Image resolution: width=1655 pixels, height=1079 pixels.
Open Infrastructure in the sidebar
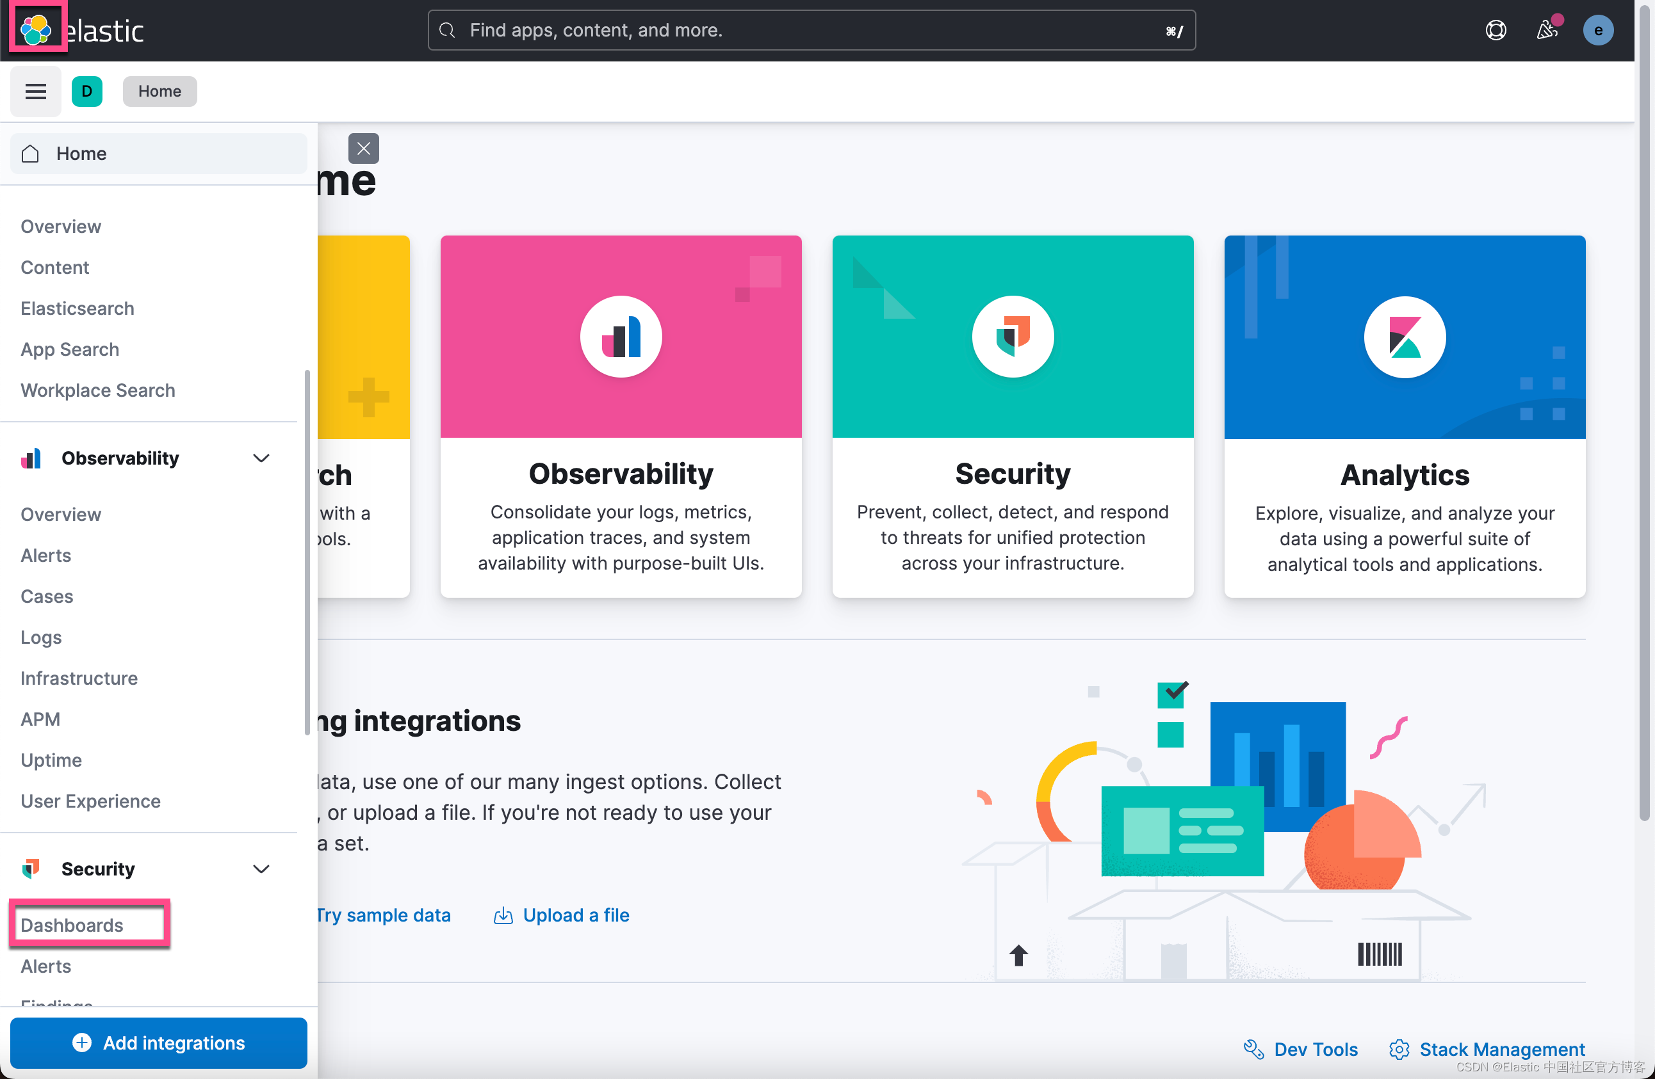pyautogui.click(x=79, y=678)
